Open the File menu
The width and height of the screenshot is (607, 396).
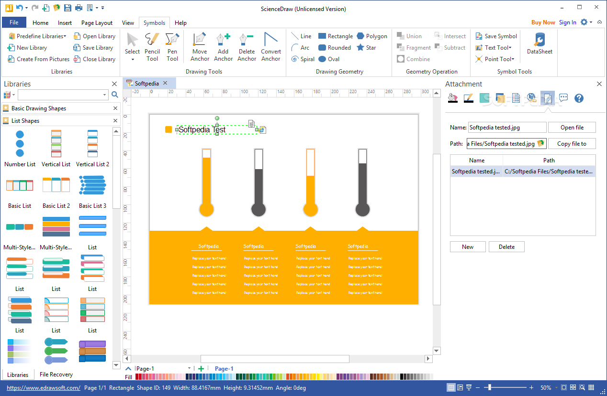pos(14,22)
